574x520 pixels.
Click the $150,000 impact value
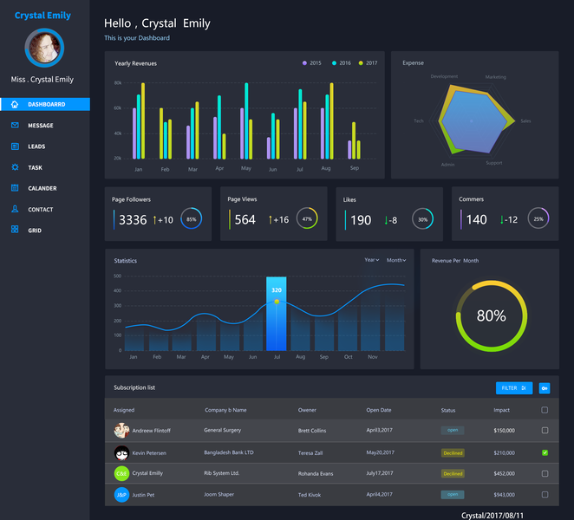pos(504,431)
